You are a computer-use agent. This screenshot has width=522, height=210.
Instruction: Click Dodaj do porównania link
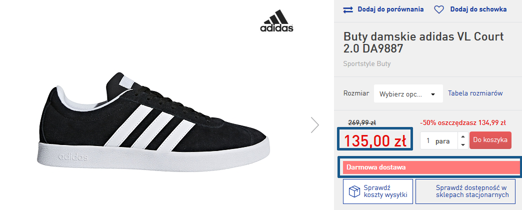(390, 9)
